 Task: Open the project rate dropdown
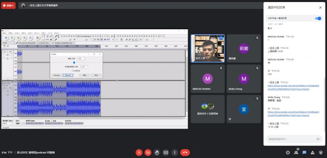[x=8, y=123]
